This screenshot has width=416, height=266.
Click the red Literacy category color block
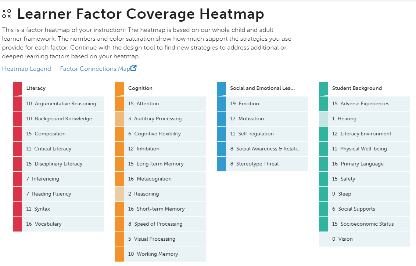pyautogui.click(x=18, y=88)
